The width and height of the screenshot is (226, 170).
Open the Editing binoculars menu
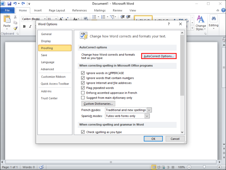(x=214, y=22)
